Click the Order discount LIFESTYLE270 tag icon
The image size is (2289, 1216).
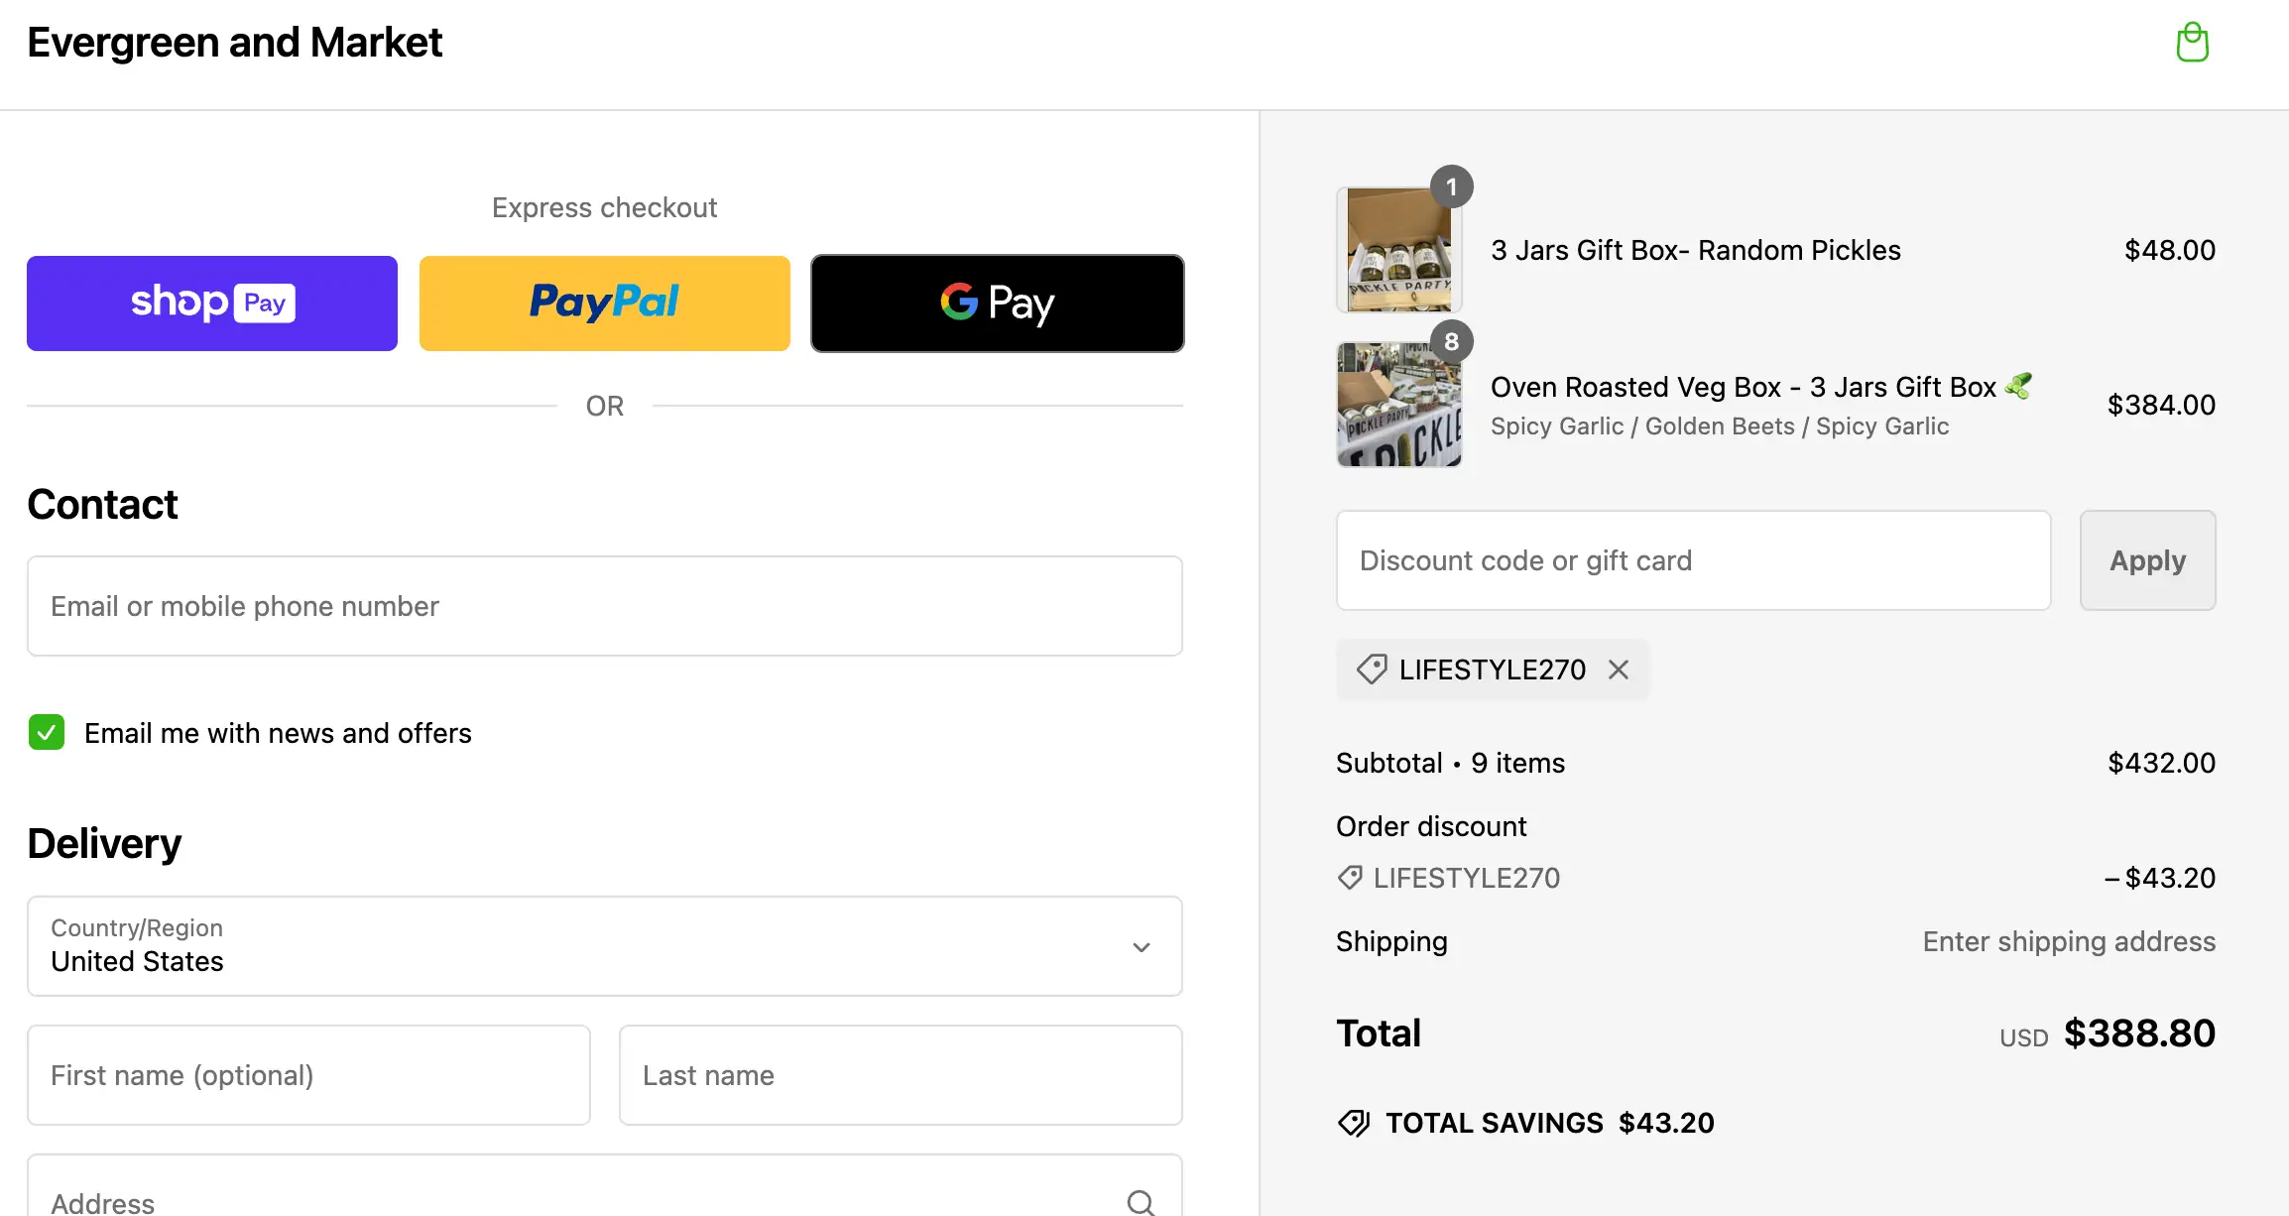(x=1350, y=878)
